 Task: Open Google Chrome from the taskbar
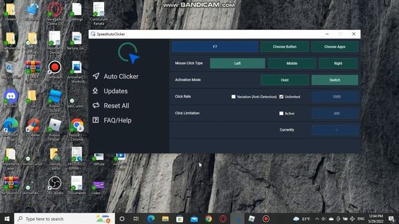209,218
